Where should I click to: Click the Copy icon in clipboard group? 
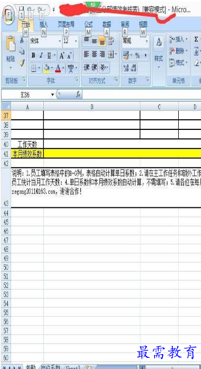[22, 51]
